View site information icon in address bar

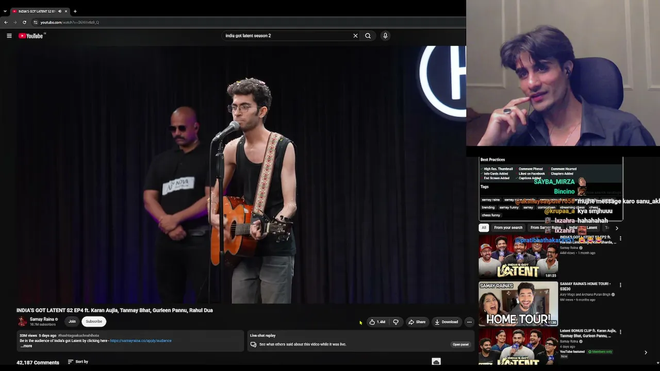[x=36, y=22]
